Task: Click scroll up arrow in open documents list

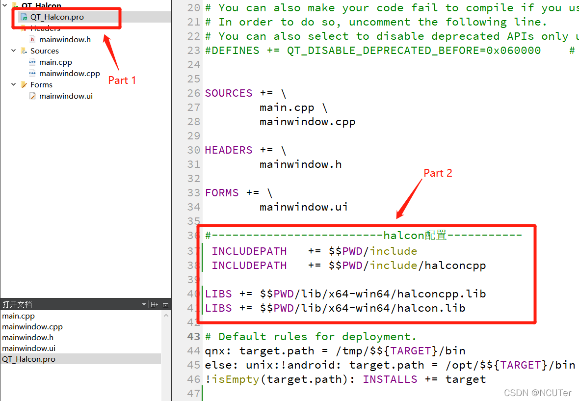Action: point(166,316)
